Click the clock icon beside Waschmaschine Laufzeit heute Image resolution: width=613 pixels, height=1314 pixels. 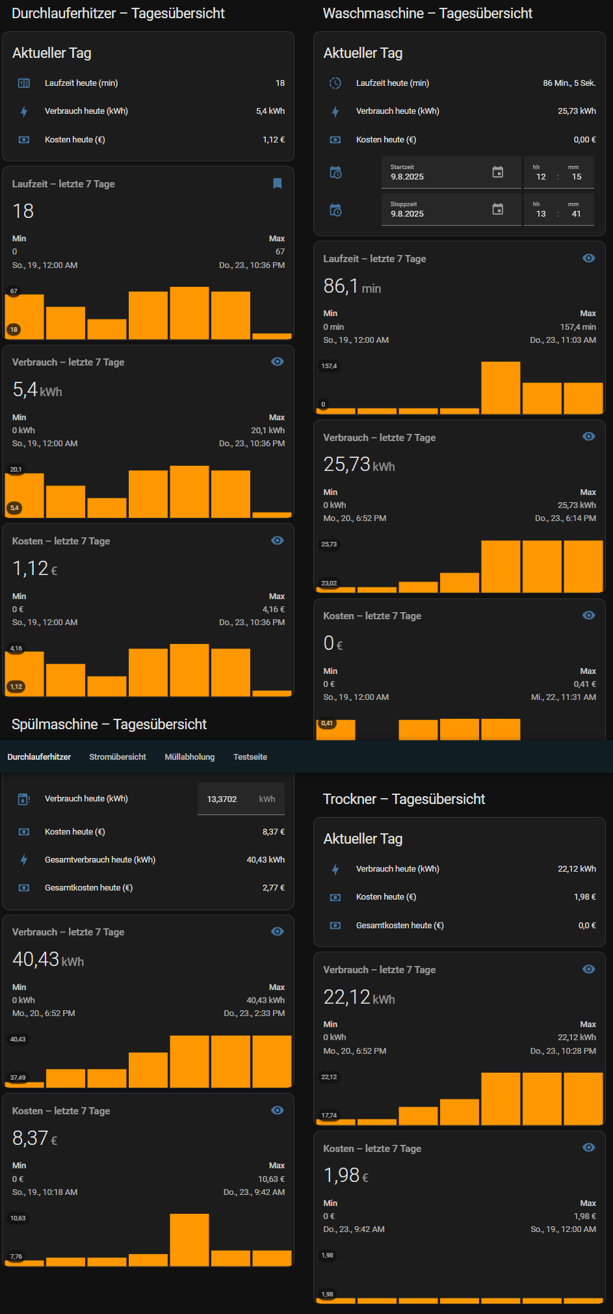click(335, 83)
